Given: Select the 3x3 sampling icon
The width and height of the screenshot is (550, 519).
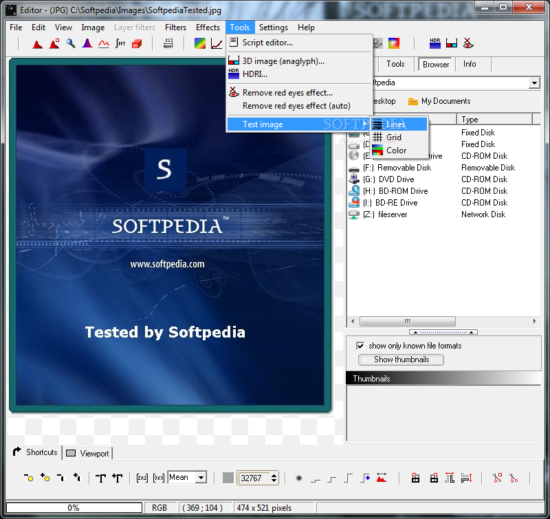Looking at the screenshot, I should point(159,478).
